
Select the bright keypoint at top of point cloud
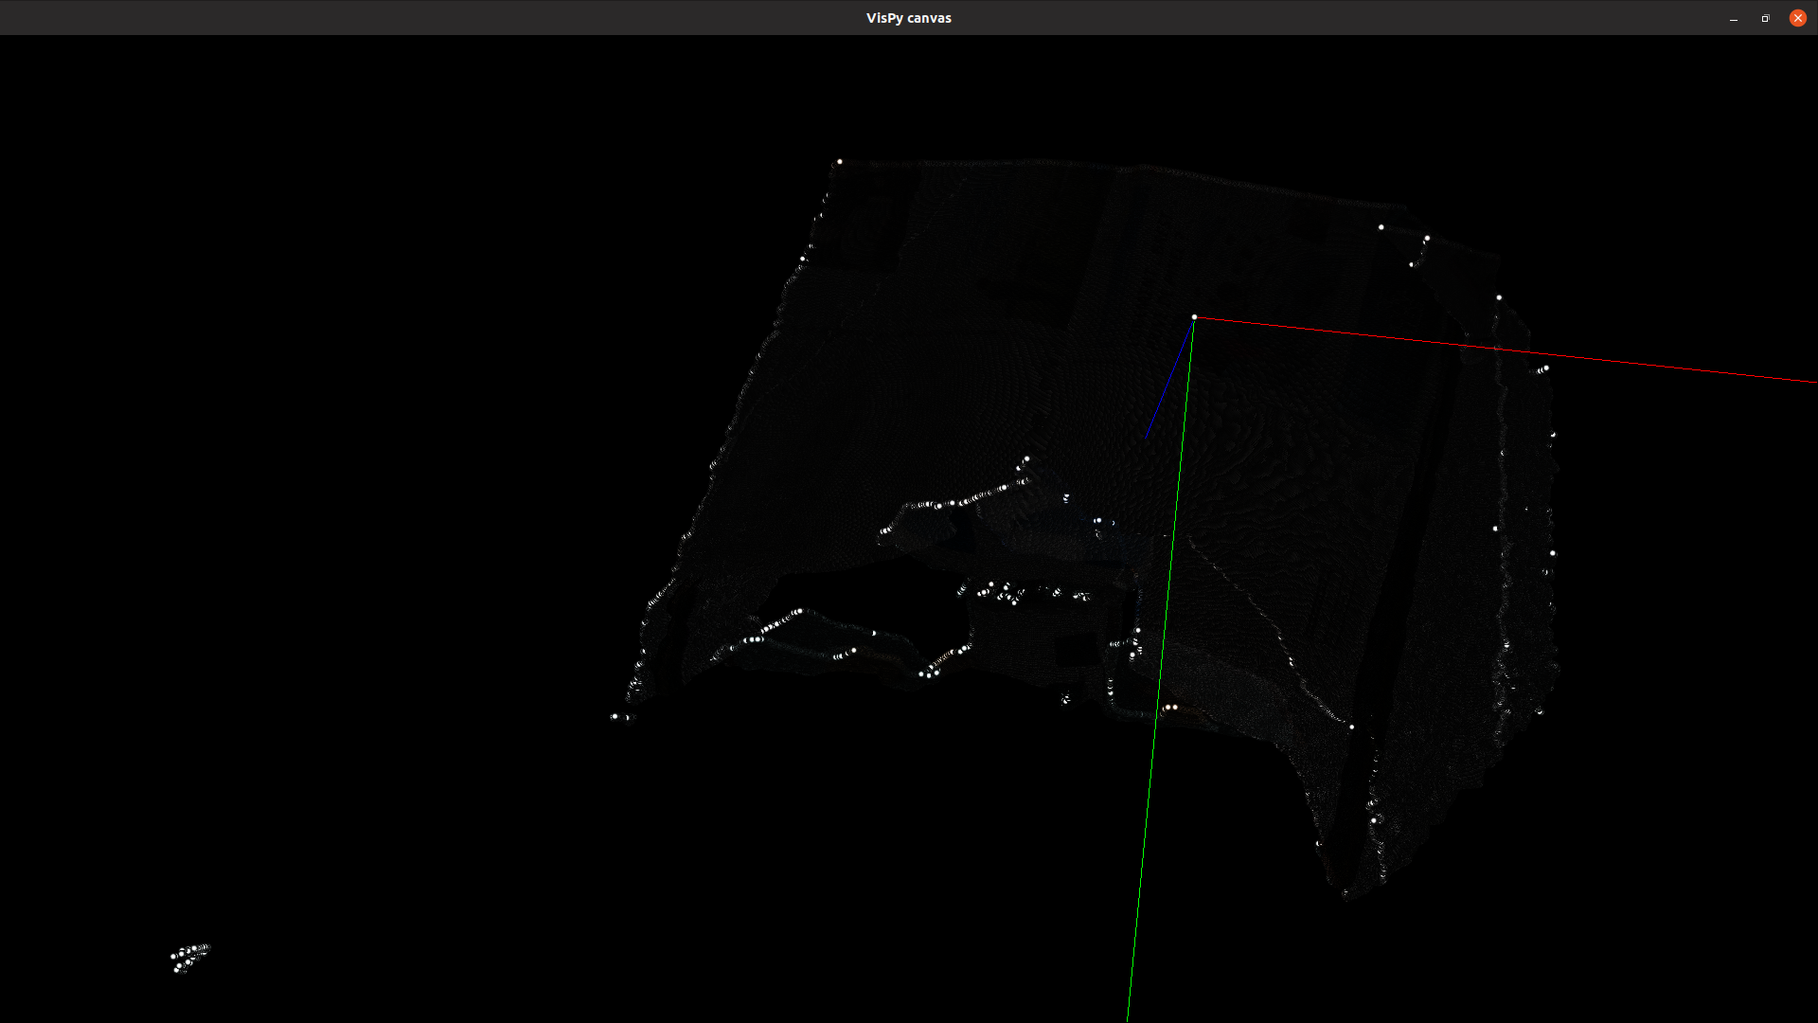click(839, 161)
